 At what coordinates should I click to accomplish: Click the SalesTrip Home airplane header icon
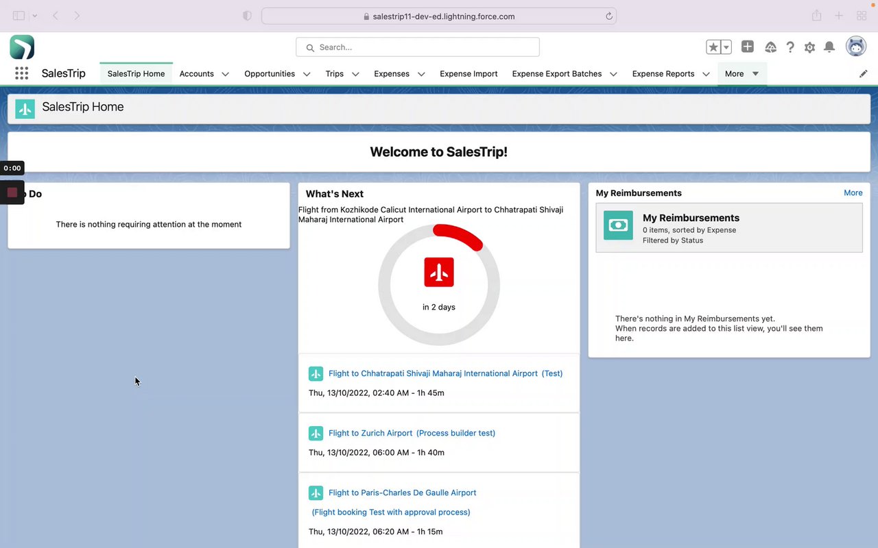click(25, 109)
